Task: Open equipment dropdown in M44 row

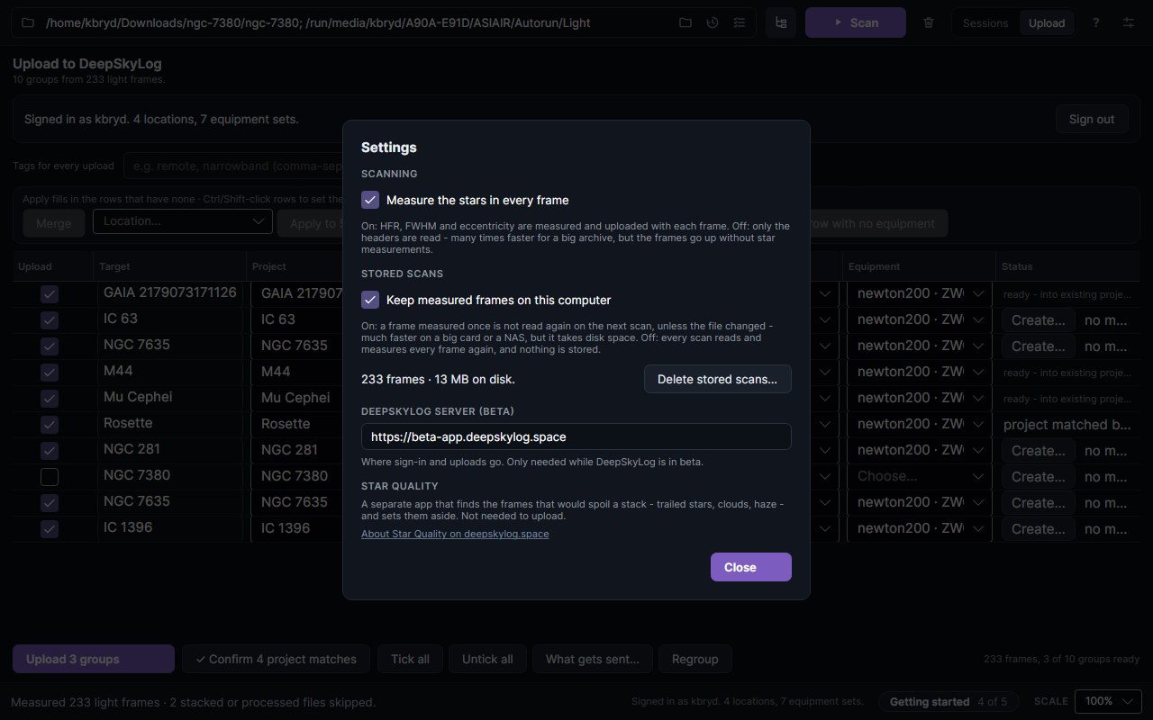Action: coord(920,372)
